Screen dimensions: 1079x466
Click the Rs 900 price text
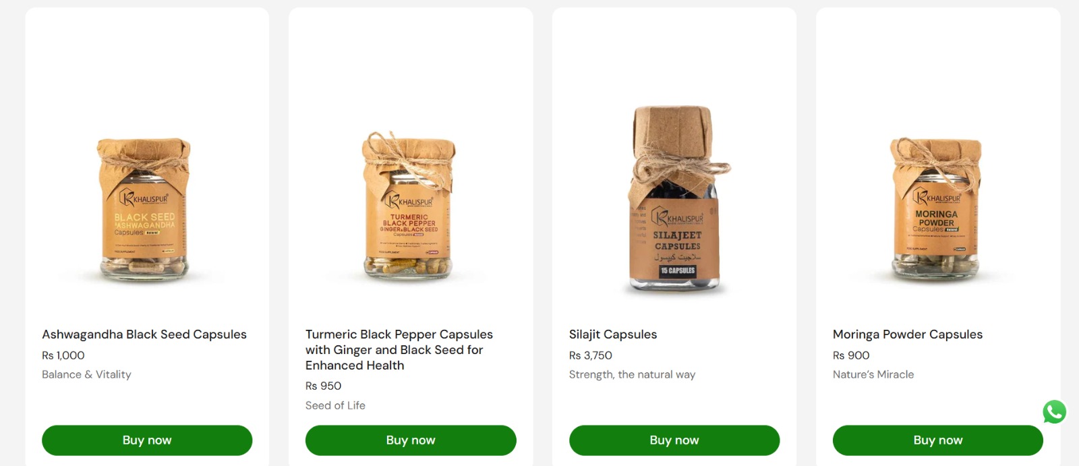coord(851,355)
